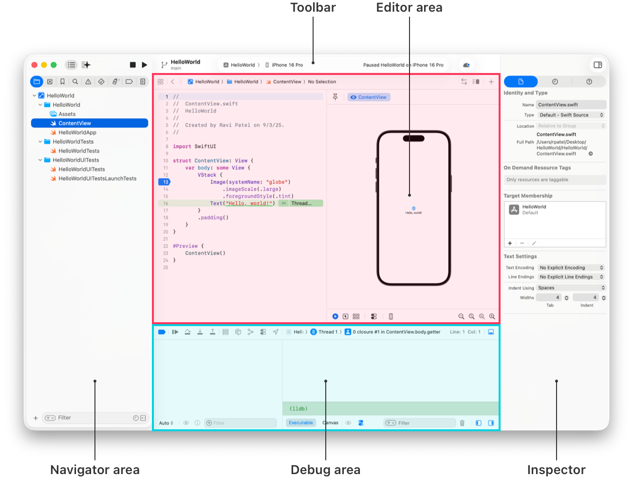Screen dimensions: 633x477
Task: Click the breakpoint on line 13
Action: coord(165,182)
